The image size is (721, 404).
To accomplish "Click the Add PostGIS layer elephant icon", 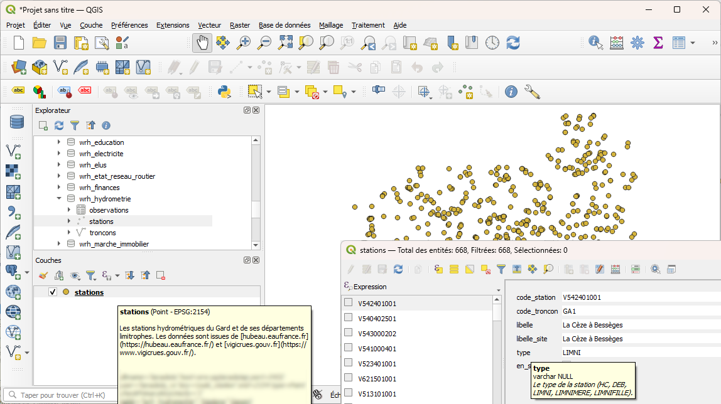I will coord(13,272).
